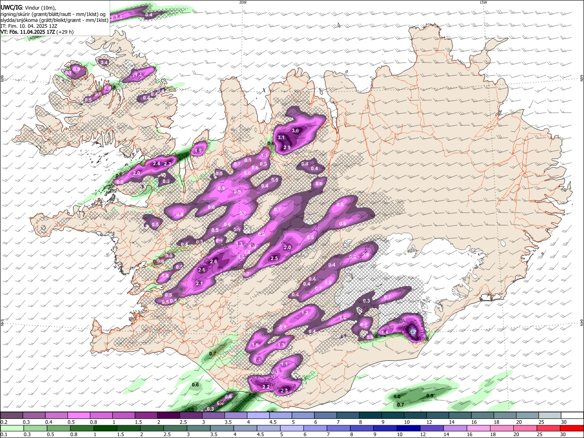
Task: Select the 3.0 snowfall value in the northern patch
Action: [x=295, y=130]
